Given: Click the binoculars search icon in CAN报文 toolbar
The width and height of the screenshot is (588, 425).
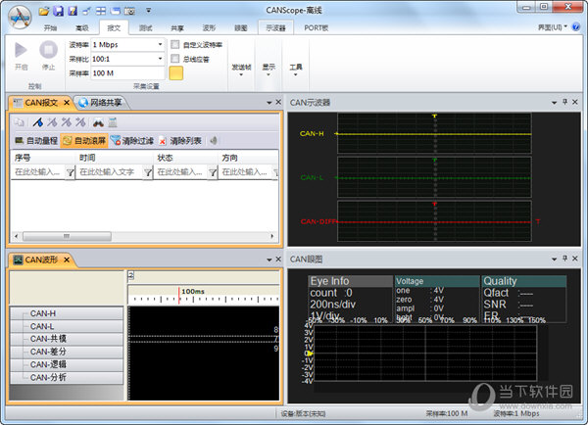Looking at the screenshot, I should (98, 122).
